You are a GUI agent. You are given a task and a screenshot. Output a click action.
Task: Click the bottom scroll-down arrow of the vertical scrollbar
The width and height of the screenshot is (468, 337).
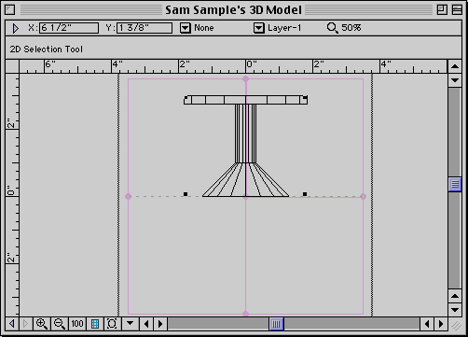(455, 310)
